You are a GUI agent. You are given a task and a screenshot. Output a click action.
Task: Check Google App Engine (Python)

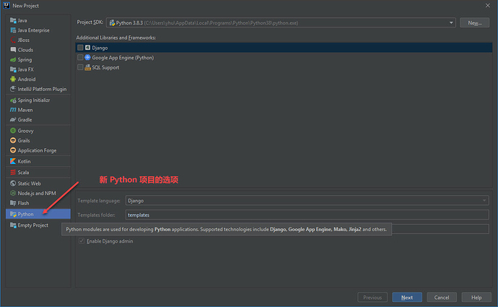click(80, 58)
